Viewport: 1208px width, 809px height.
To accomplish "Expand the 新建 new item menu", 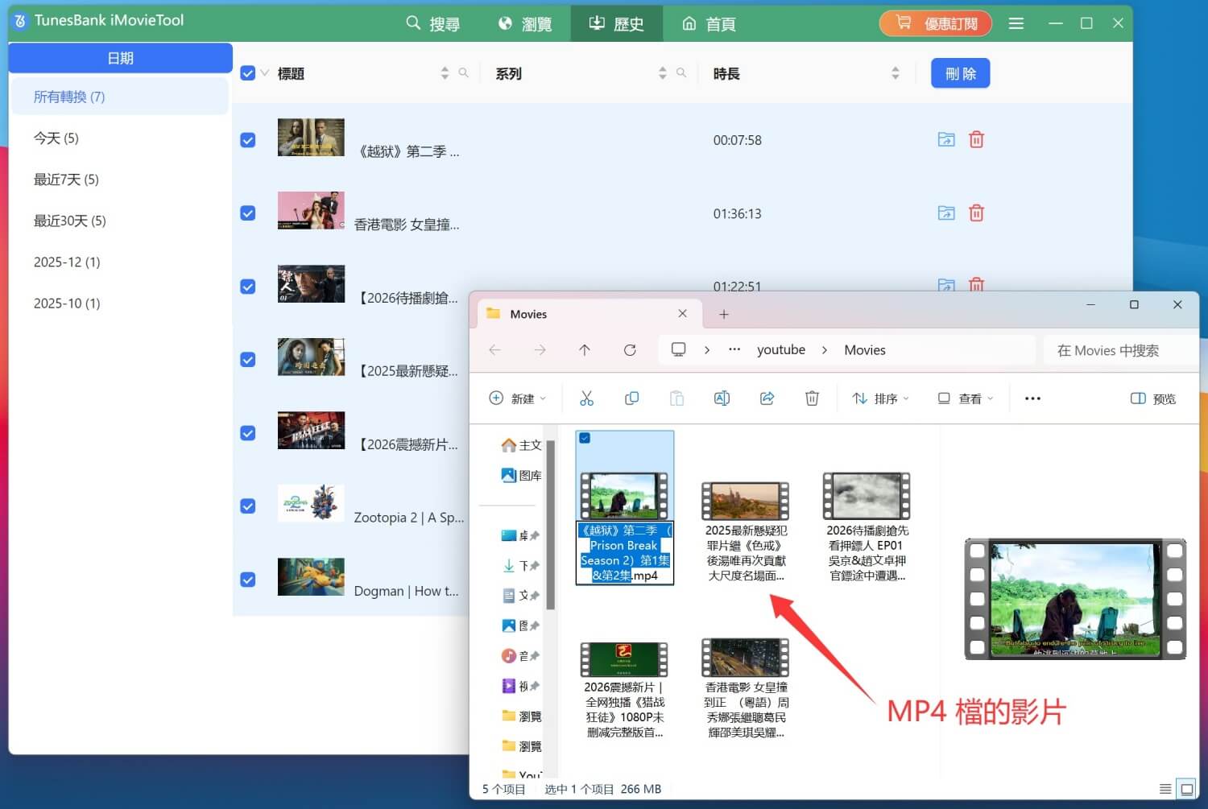I will (518, 398).
